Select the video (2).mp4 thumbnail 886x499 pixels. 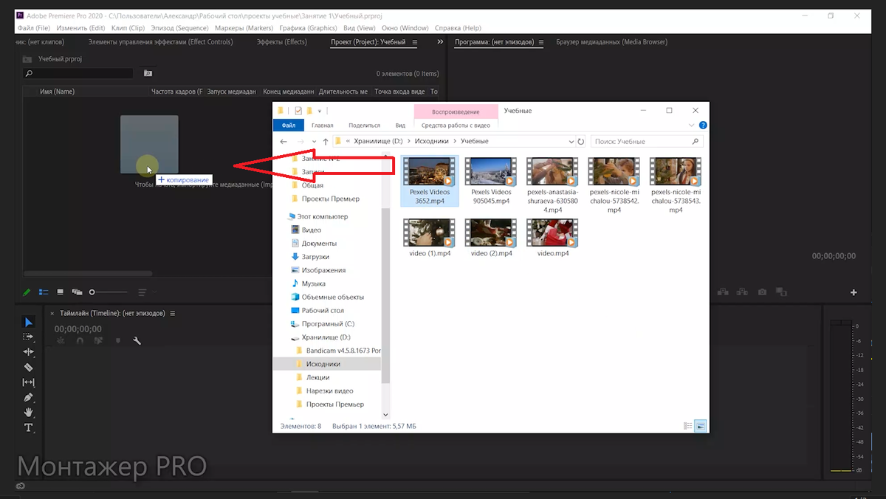point(490,233)
